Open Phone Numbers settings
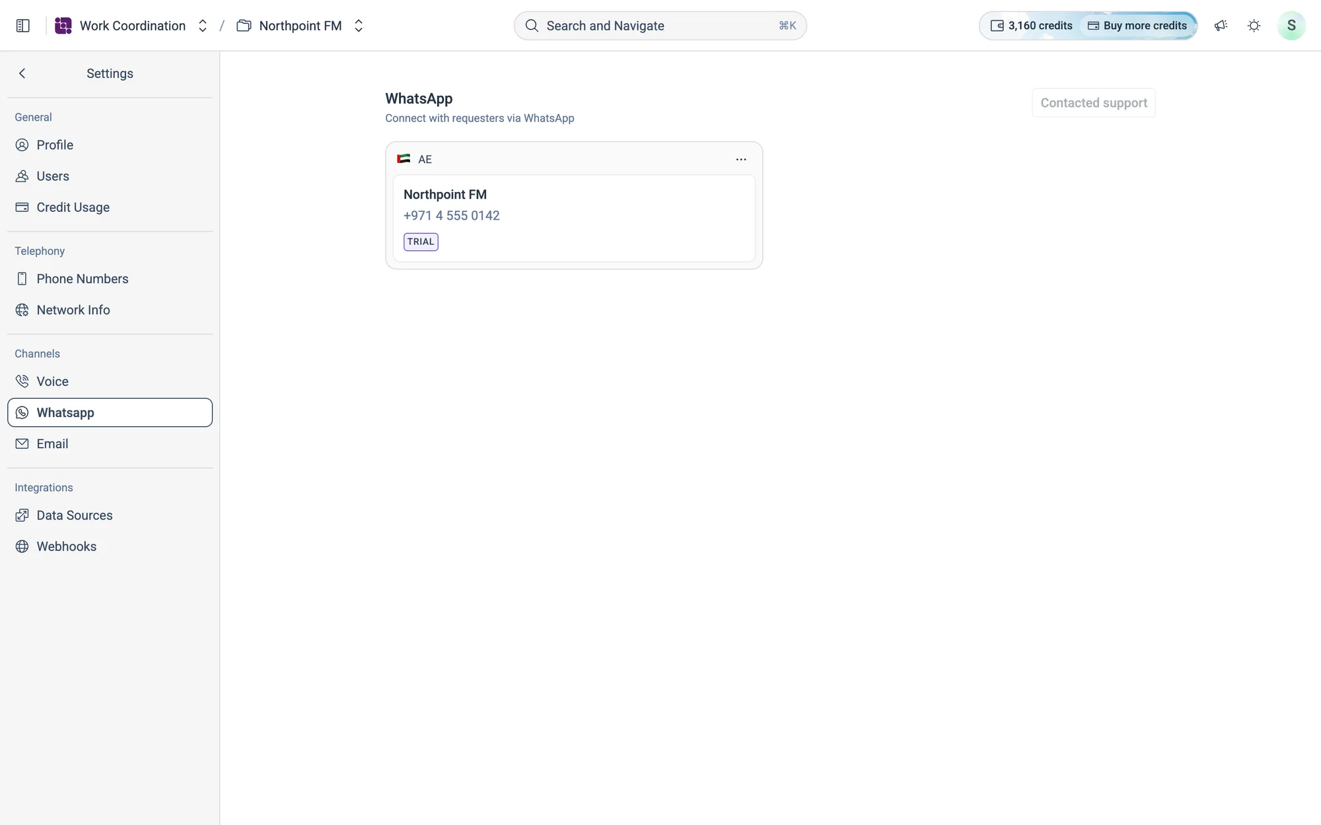Viewport: 1321px width, 825px height. pos(110,279)
